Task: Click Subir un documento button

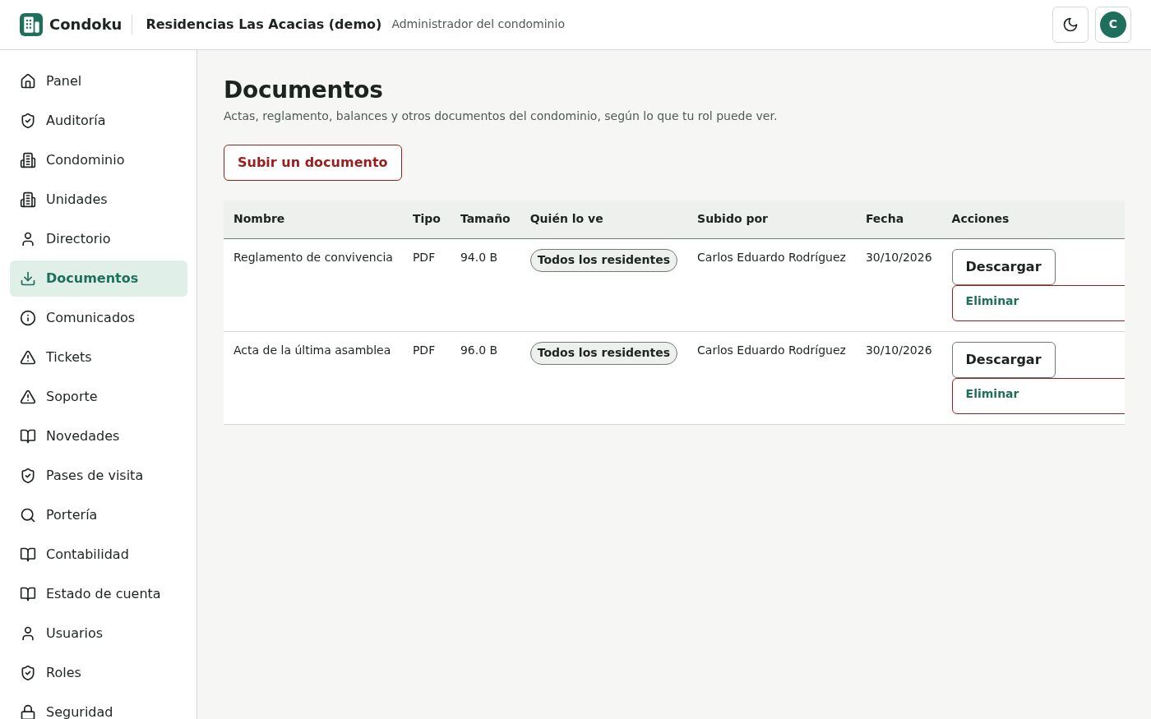Action: (312, 163)
